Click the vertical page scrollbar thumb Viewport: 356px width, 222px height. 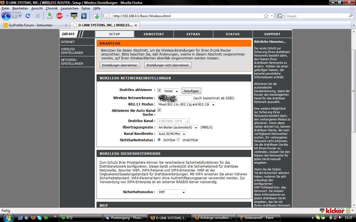pos(353,90)
